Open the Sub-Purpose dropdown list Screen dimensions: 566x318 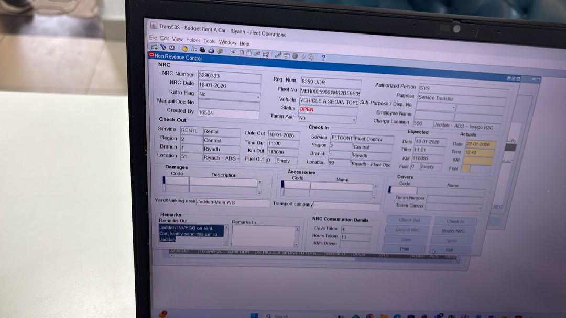click(453, 108)
